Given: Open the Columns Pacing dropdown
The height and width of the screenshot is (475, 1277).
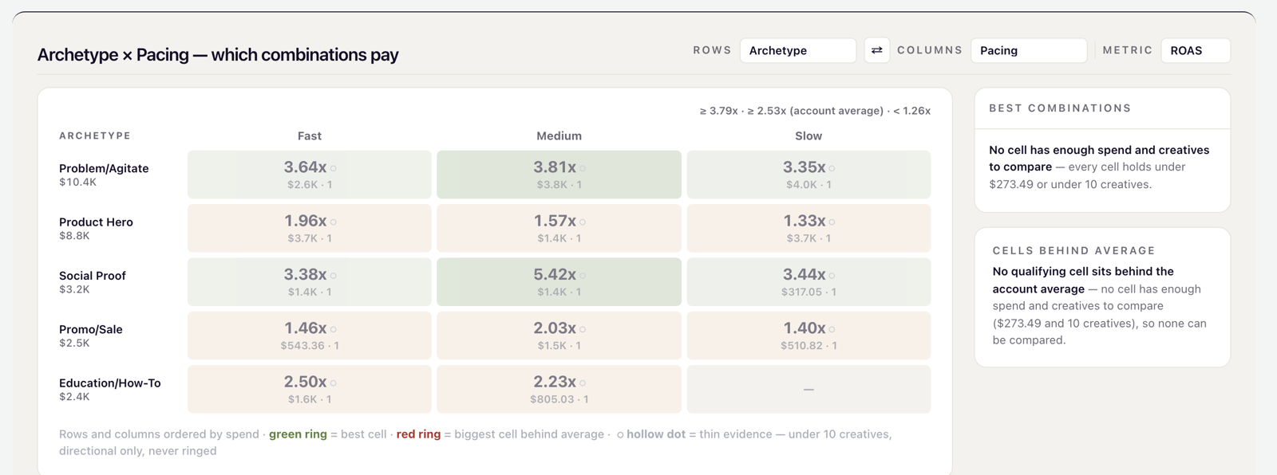Looking at the screenshot, I should coord(1029,50).
